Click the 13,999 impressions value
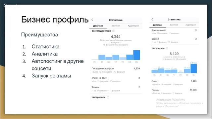 point(193,90)
